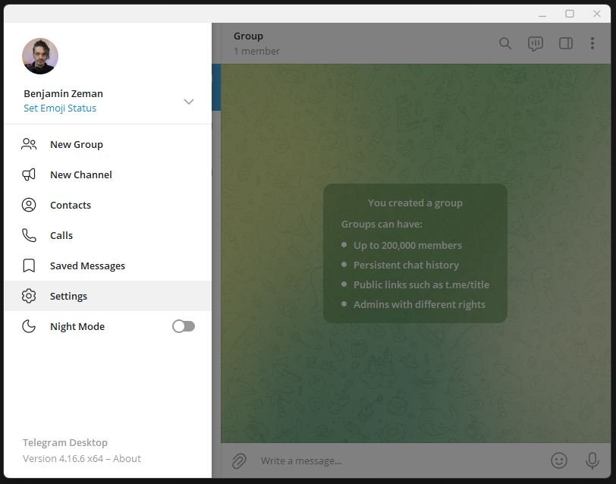Start a voice chat from the header icon

click(x=536, y=43)
